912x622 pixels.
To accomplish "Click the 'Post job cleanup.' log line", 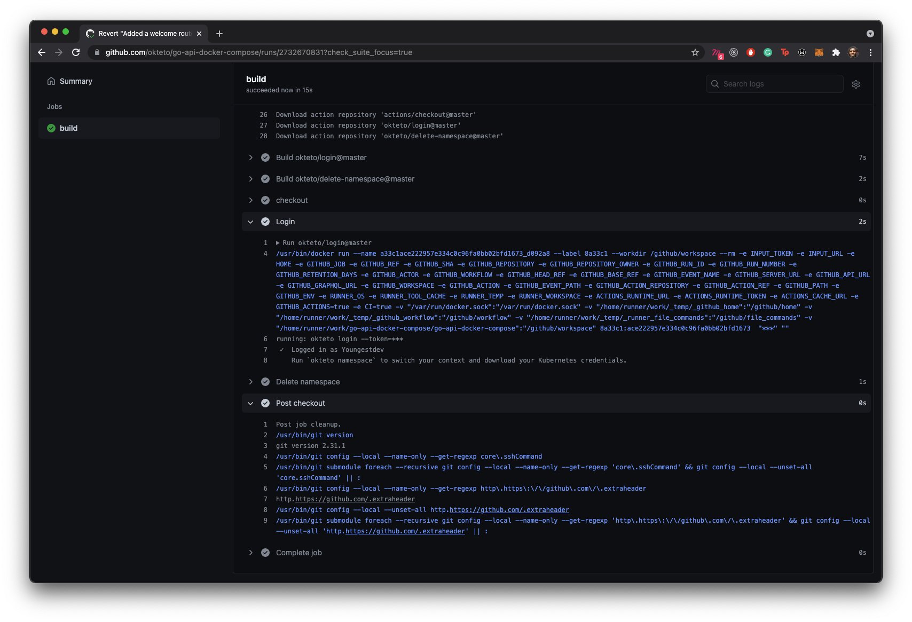I will (309, 424).
